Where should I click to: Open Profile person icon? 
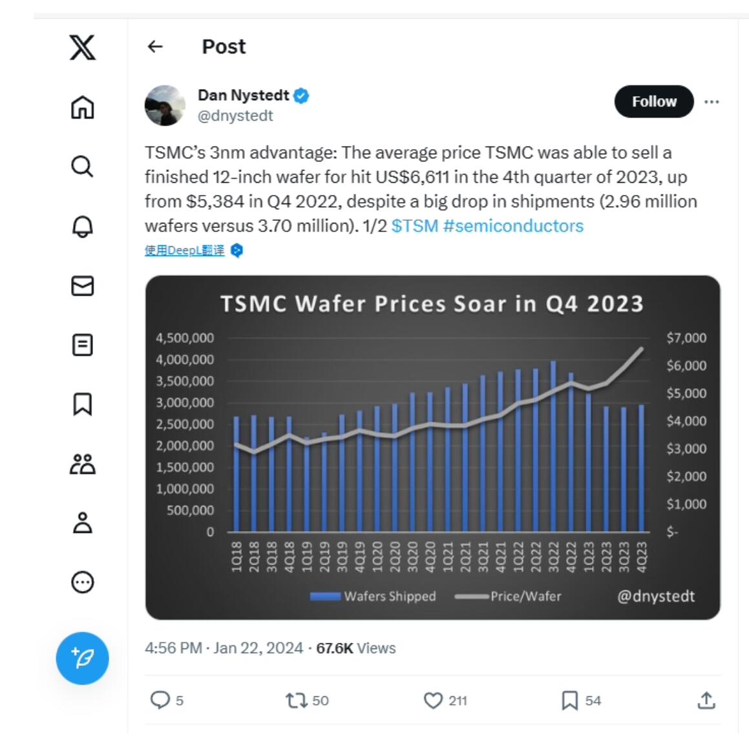[83, 523]
